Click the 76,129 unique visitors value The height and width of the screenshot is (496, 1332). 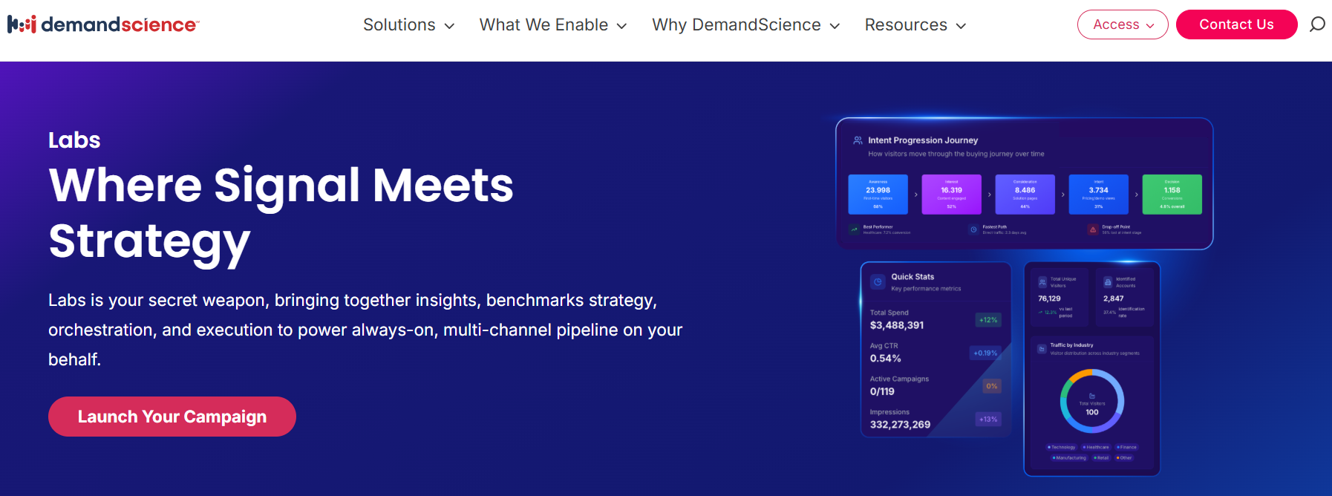1049,298
